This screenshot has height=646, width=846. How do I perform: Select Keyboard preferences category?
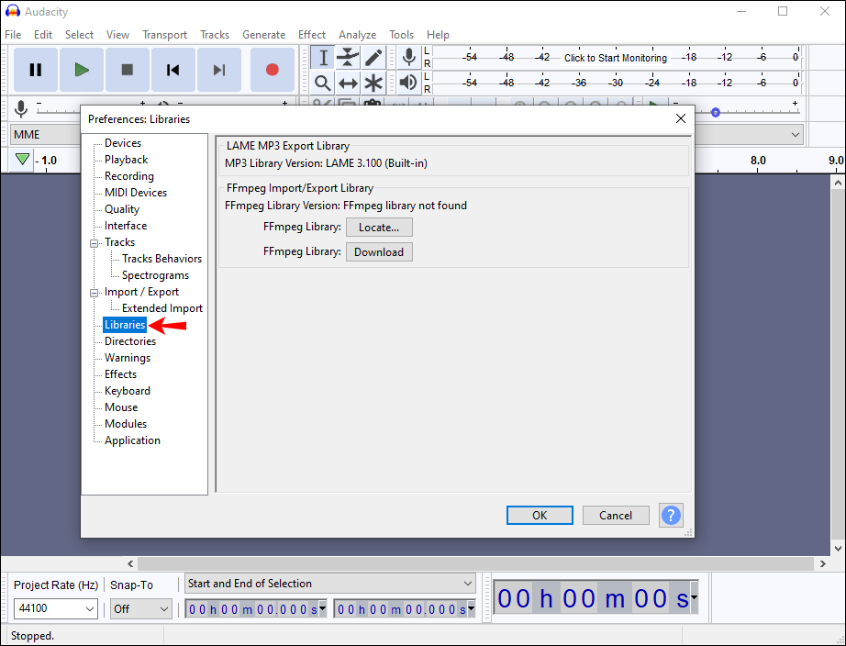[x=128, y=391]
